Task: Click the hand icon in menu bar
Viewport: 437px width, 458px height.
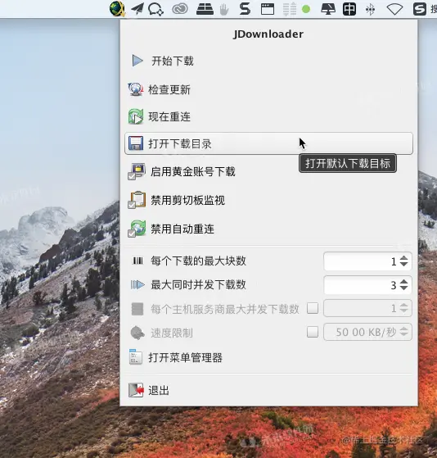Action: [224, 9]
